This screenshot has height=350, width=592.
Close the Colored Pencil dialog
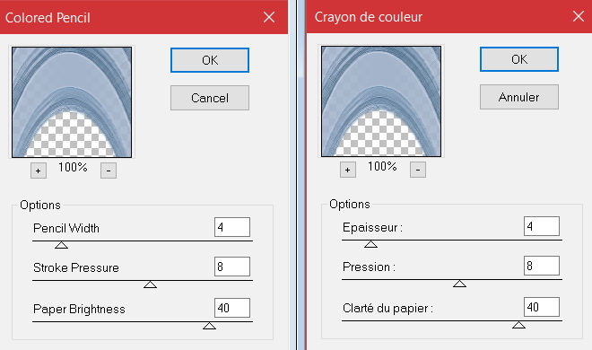point(269,17)
